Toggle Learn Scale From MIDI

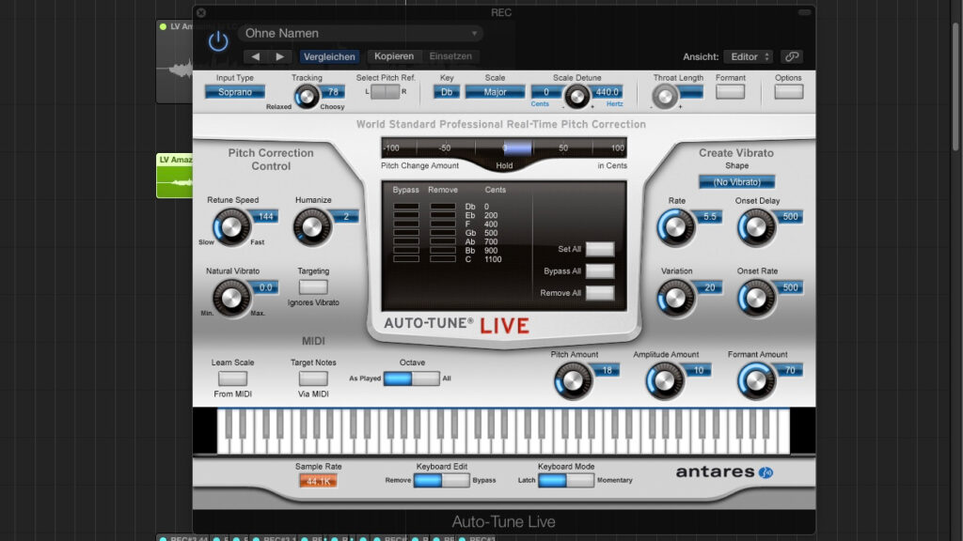tap(233, 379)
